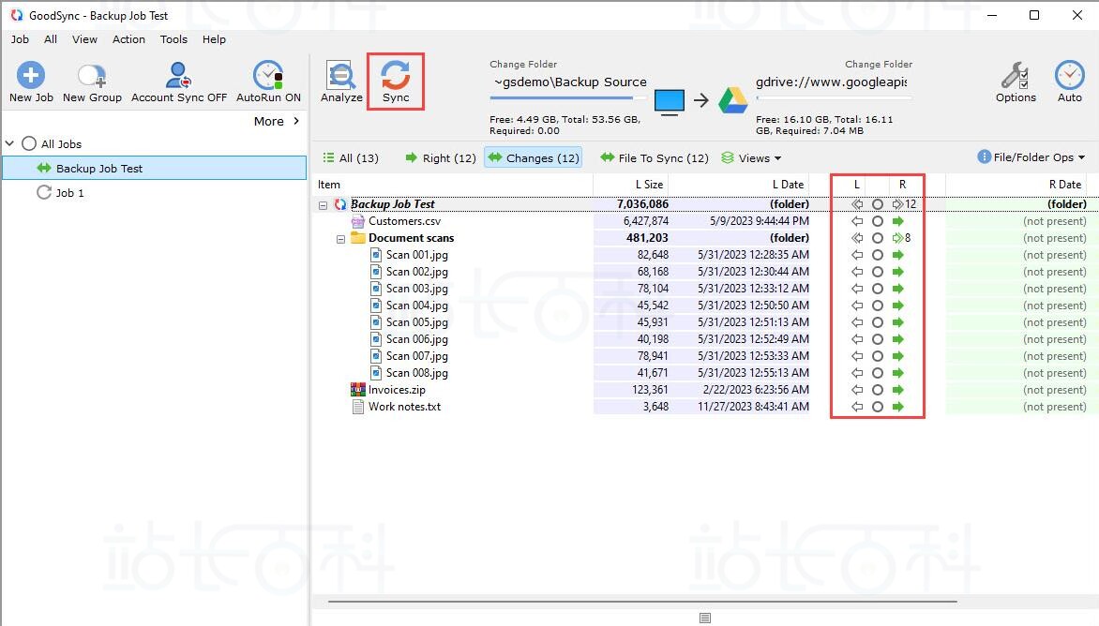Image resolution: width=1099 pixels, height=626 pixels.
Task: Click Invoices.zip archive icon
Action: click(x=357, y=389)
